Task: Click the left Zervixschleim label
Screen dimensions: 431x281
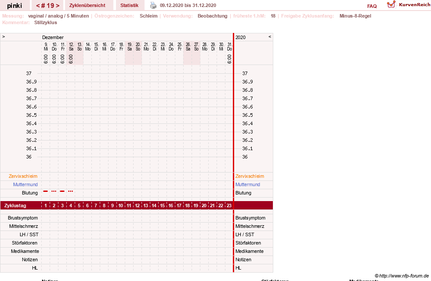Action: pyautogui.click(x=23, y=176)
